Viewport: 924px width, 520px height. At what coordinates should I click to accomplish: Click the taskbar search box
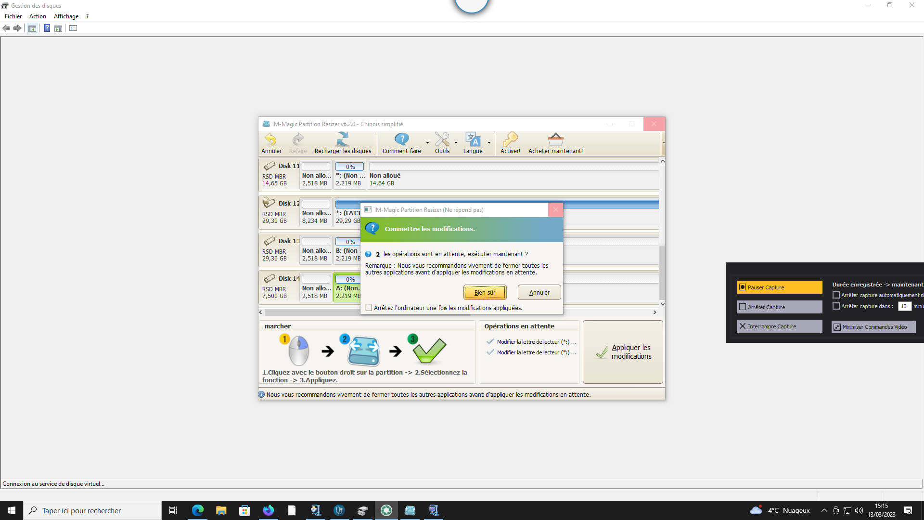pyautogui.click(x=92, y=510)
